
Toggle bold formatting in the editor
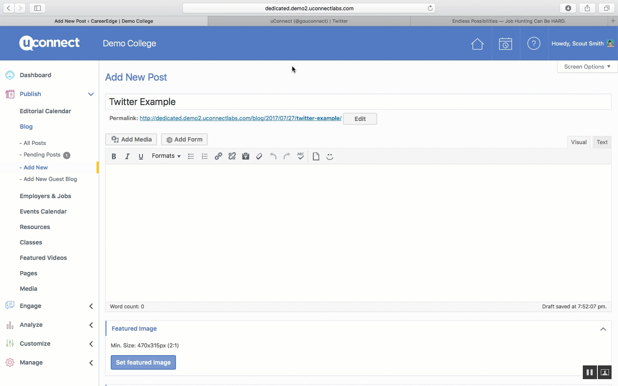114,157
